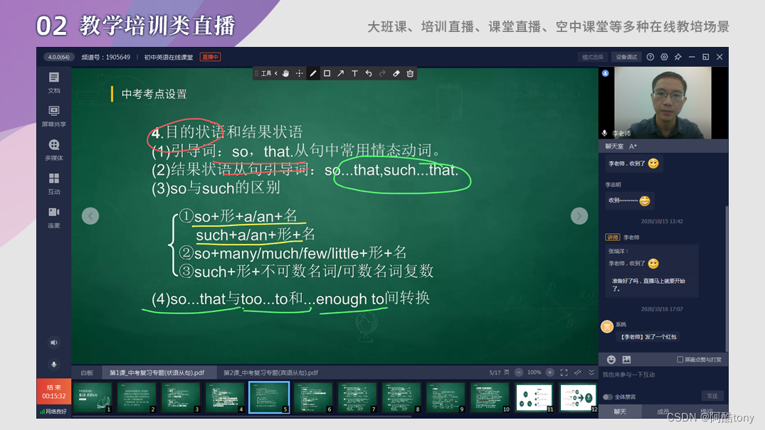Pin the window on top
Screen dimensions: 765x430
click(x=677, y=57)
